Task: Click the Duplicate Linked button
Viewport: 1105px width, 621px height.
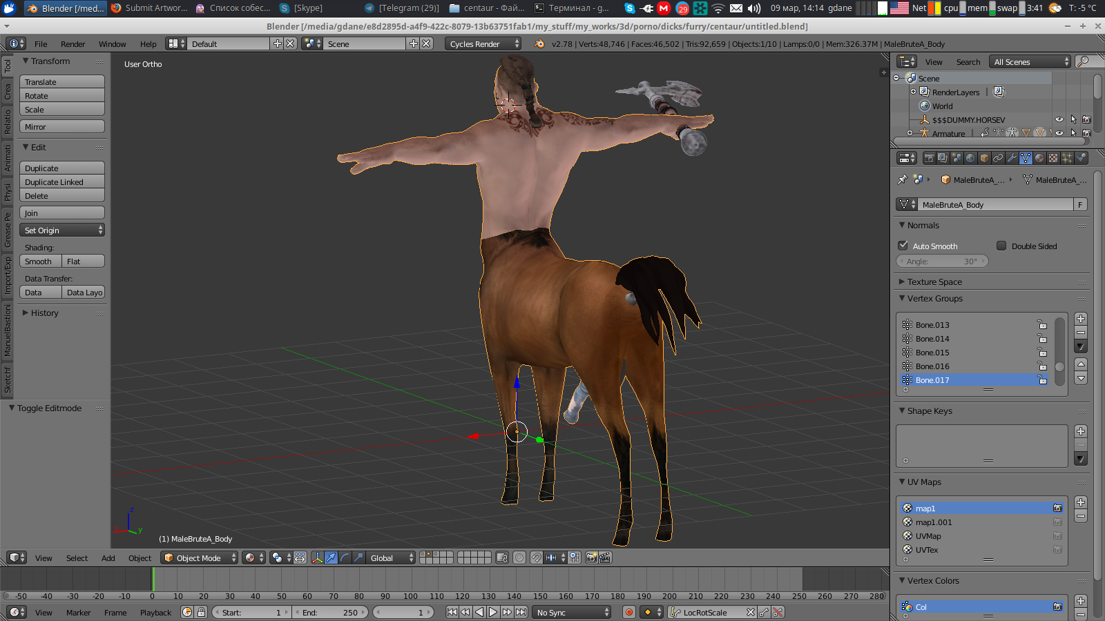Action: pyautogui.click(x=61, y=182)
